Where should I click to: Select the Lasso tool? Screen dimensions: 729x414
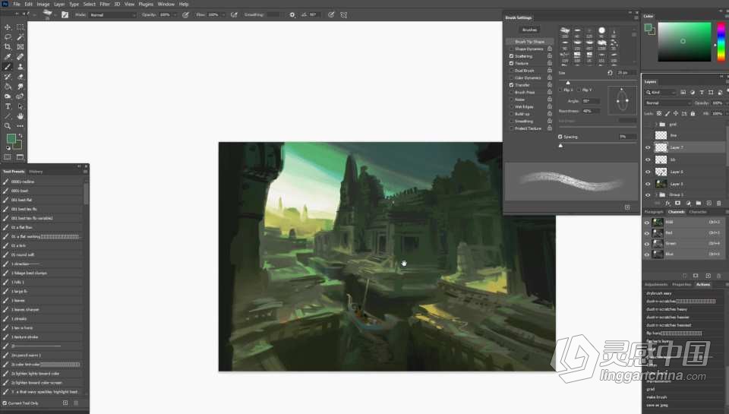click(8, 36)
